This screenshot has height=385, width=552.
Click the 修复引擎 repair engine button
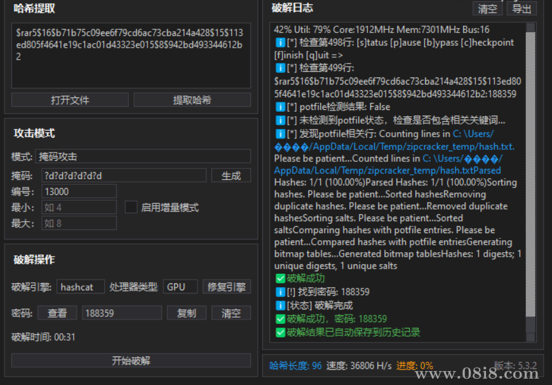pos(226,287)
